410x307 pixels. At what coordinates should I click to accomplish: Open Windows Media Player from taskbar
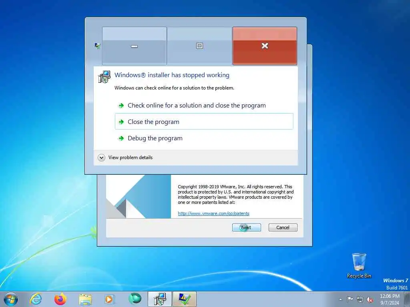109,299
